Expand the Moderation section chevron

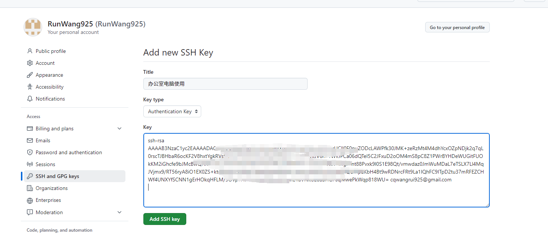pyautogui.click(x=119, y=212)
